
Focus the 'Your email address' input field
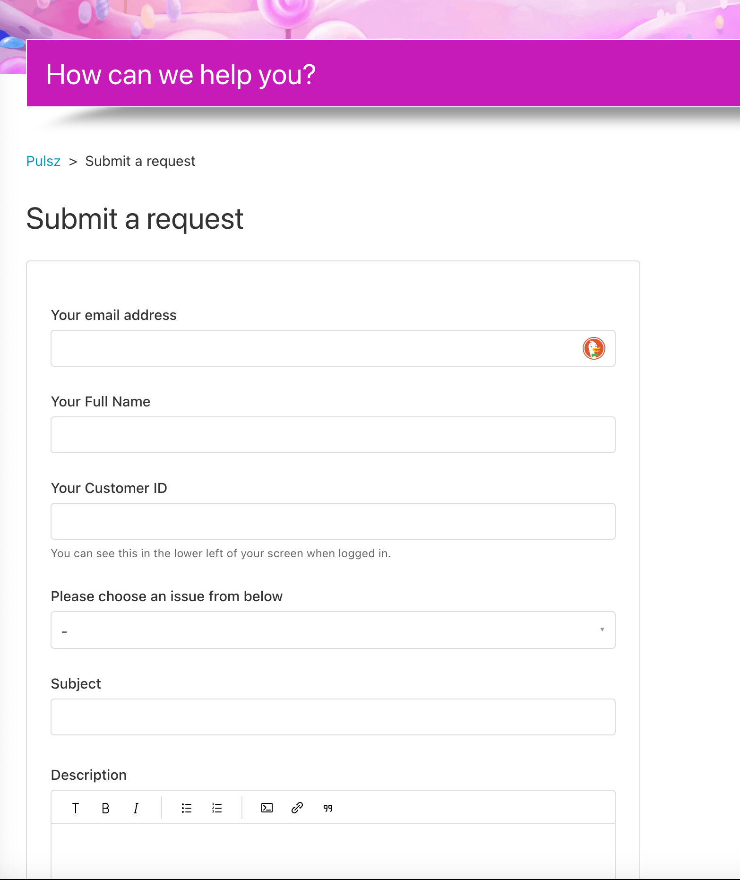click(312, 348)
